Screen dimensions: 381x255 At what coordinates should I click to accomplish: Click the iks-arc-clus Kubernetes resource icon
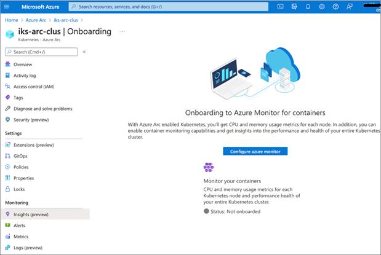coord(10,34)
